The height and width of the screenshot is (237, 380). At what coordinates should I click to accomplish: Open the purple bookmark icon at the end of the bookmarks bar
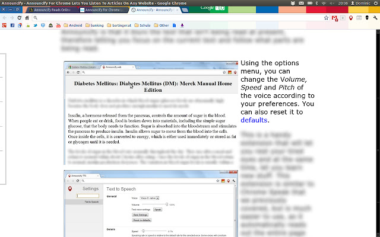182,25
